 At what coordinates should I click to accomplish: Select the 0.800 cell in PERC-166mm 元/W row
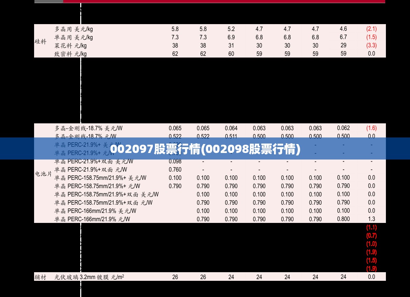[x=343, y=219]
